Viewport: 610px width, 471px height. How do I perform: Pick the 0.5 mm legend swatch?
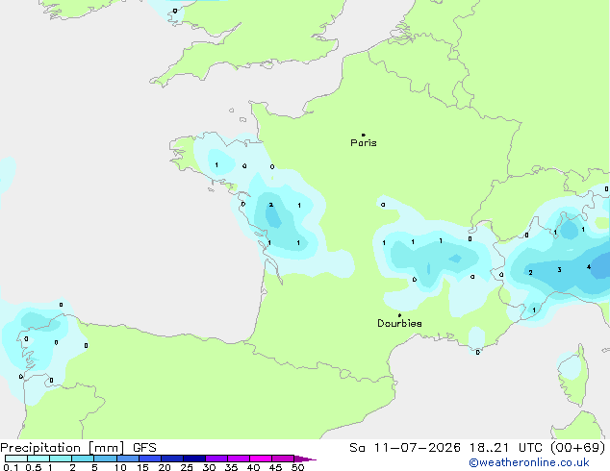coord(38,459)
